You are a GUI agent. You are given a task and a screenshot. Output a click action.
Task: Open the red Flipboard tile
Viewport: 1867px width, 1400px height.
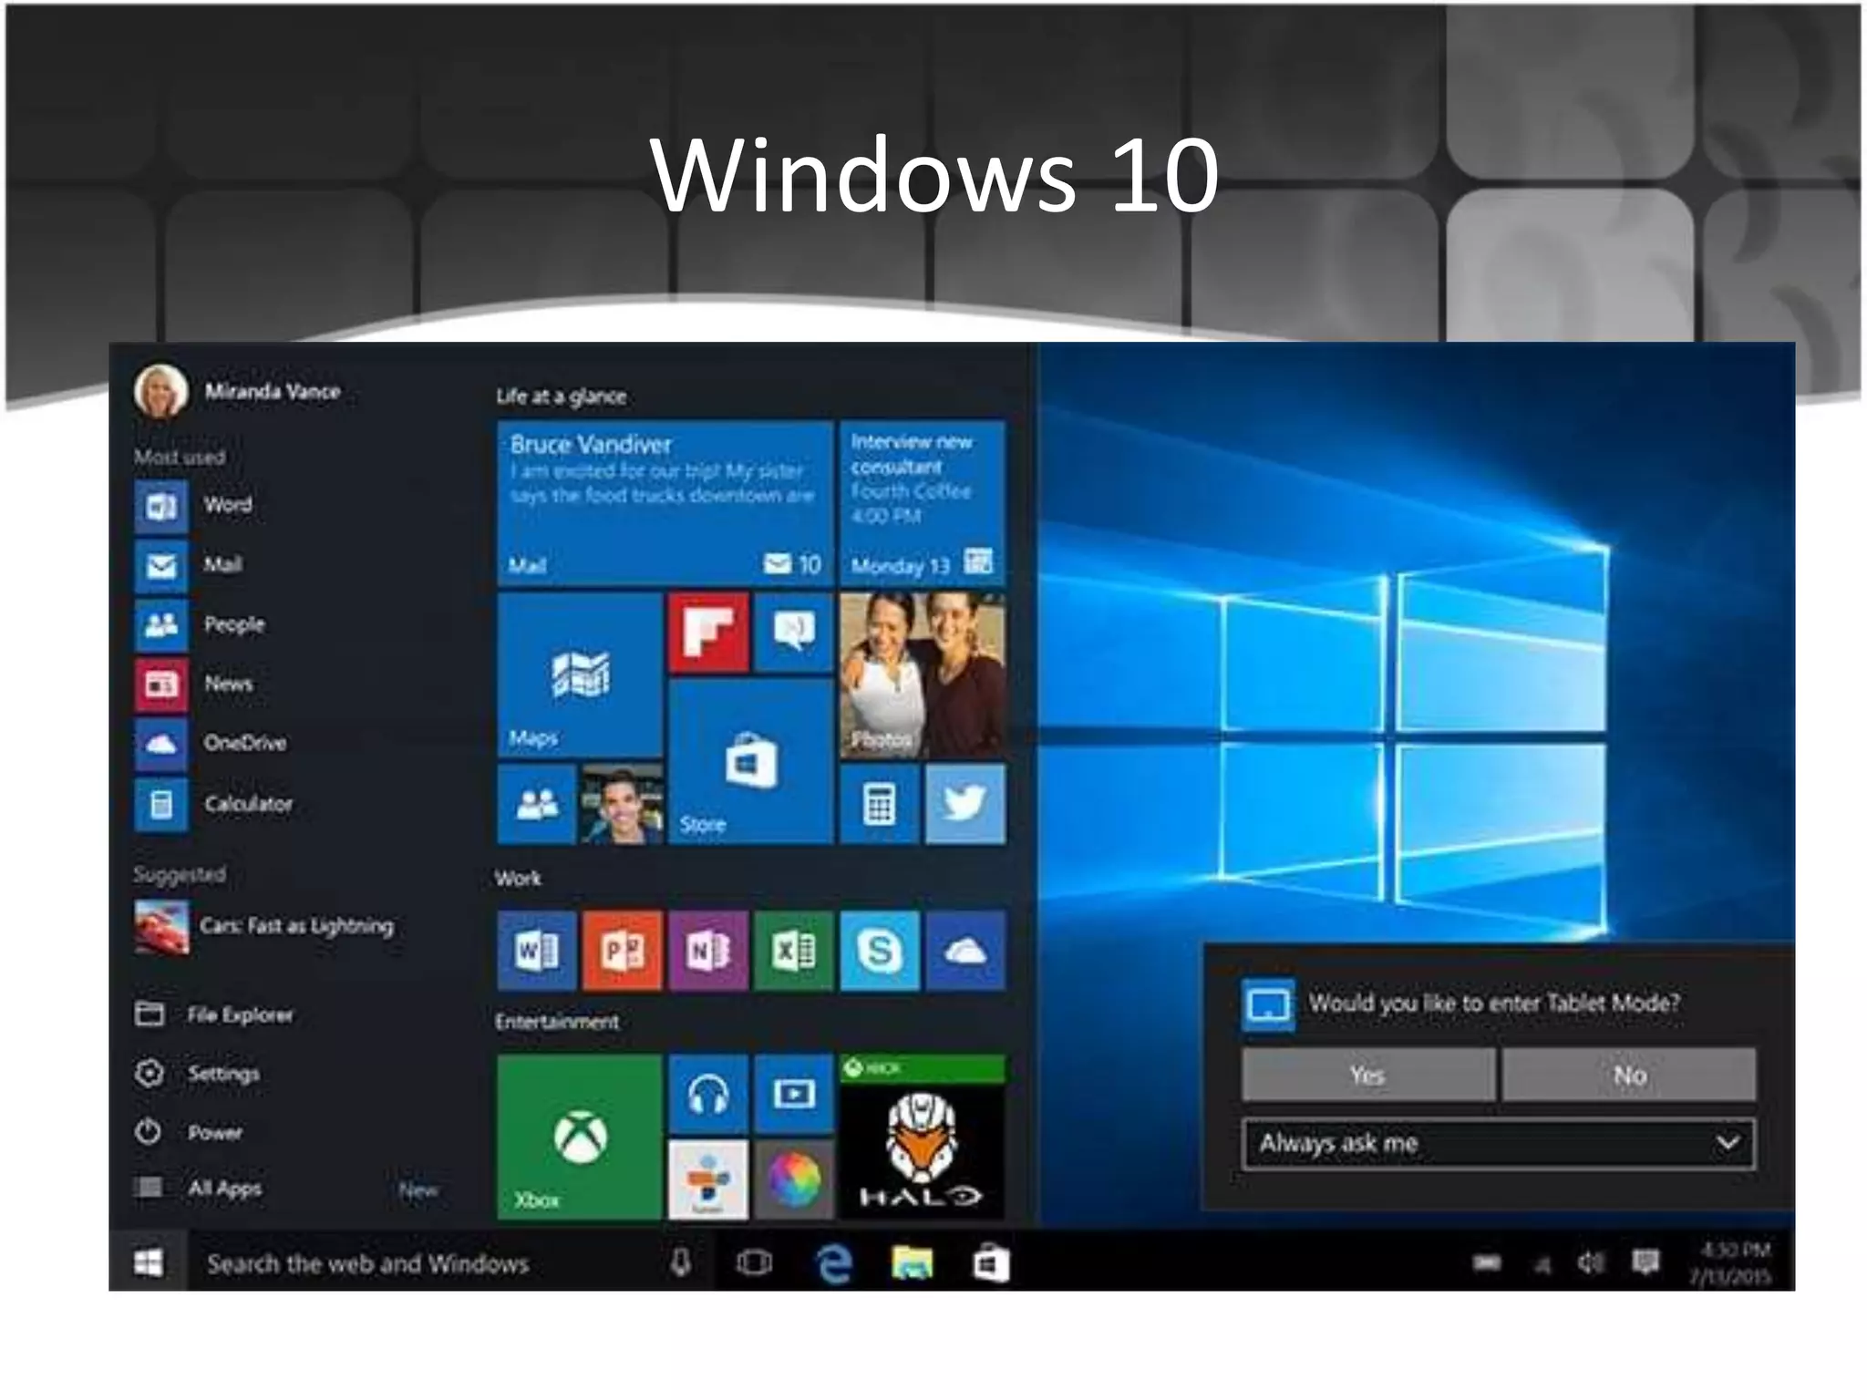point(708,632)
